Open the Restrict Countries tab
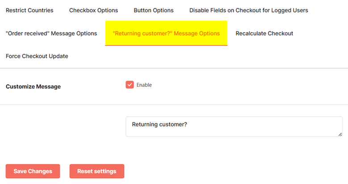 [x=29, y=10]
